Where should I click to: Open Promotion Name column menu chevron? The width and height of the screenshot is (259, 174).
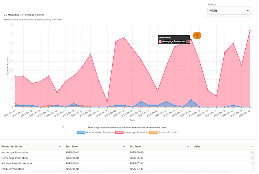coord(60,147)
